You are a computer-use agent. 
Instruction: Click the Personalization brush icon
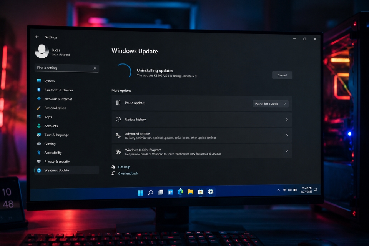pos(39,108)
